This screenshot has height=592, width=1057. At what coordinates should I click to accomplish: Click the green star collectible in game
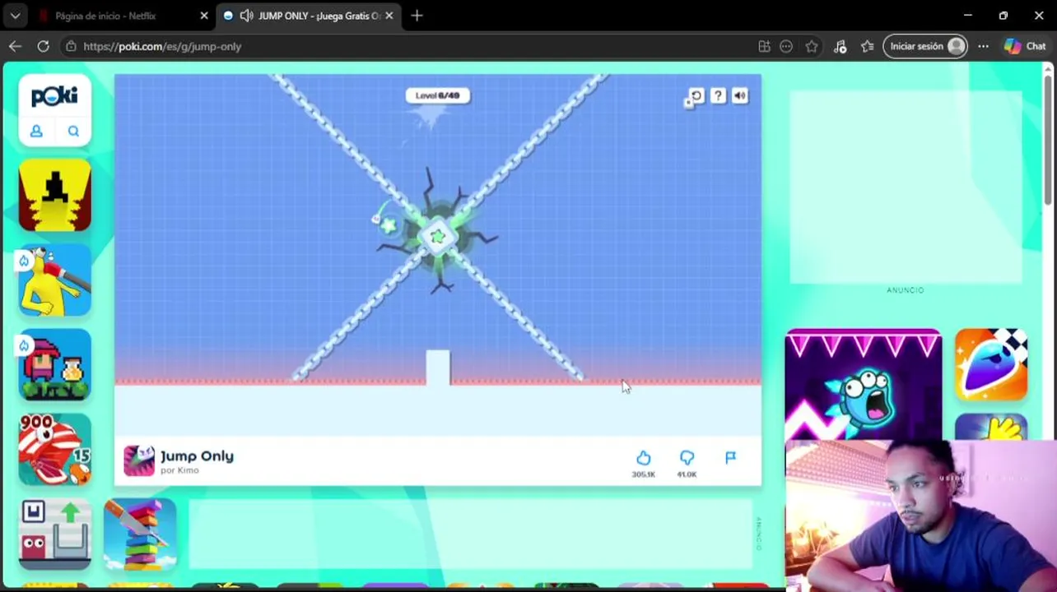pyautogui.click(x=388, y=224)
